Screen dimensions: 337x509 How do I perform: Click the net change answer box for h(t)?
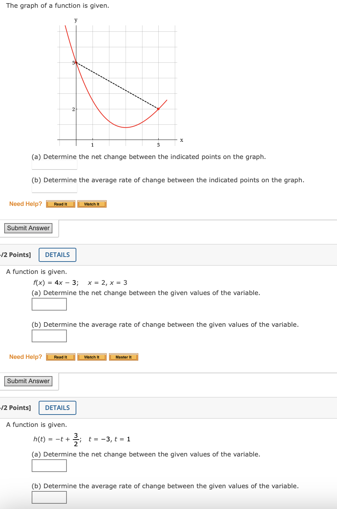(49, 465)
